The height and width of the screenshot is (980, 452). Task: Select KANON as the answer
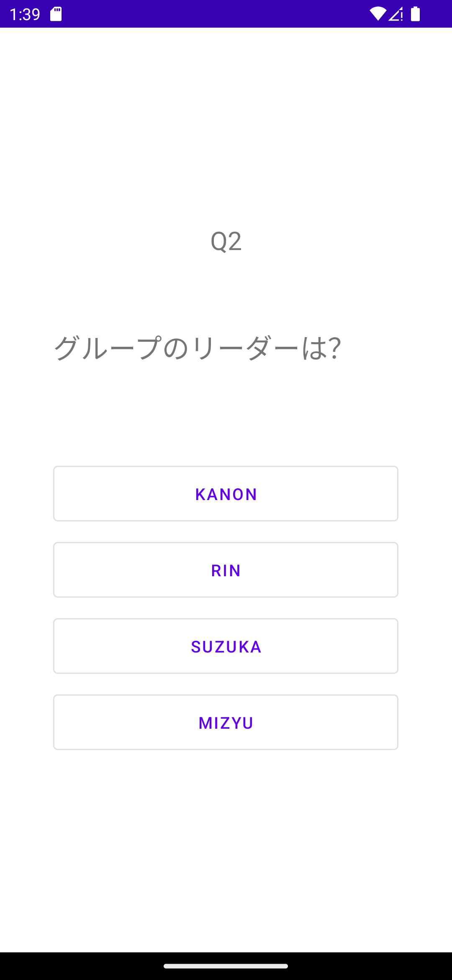point(226,494)
